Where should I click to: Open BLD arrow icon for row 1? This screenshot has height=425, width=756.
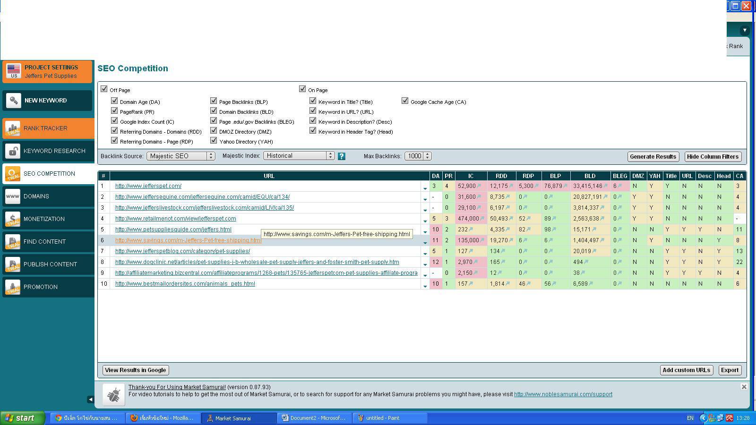606,186
